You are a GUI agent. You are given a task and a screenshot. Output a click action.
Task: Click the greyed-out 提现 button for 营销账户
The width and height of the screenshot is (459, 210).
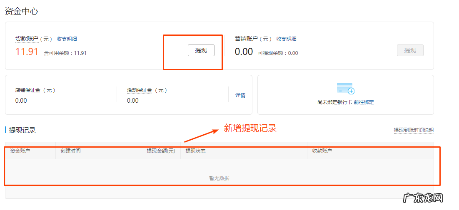[x=410, y=50]
